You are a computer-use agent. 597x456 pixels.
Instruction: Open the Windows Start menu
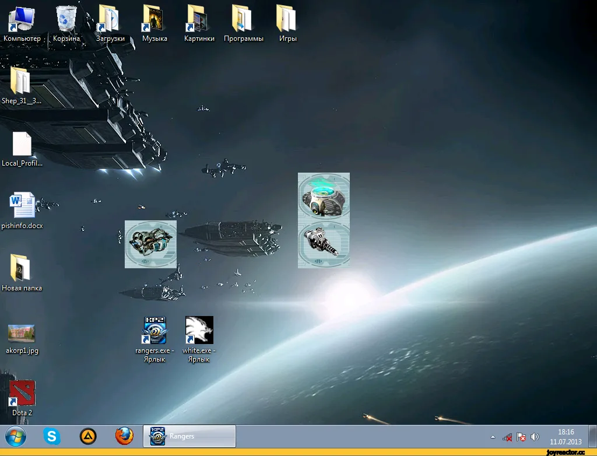coord(16,436)
